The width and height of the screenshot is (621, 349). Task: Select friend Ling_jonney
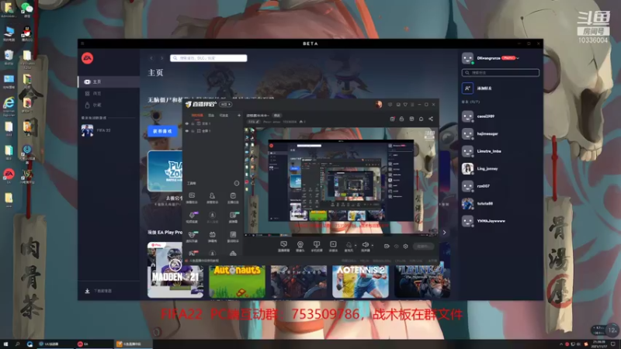tap(500, 168)
